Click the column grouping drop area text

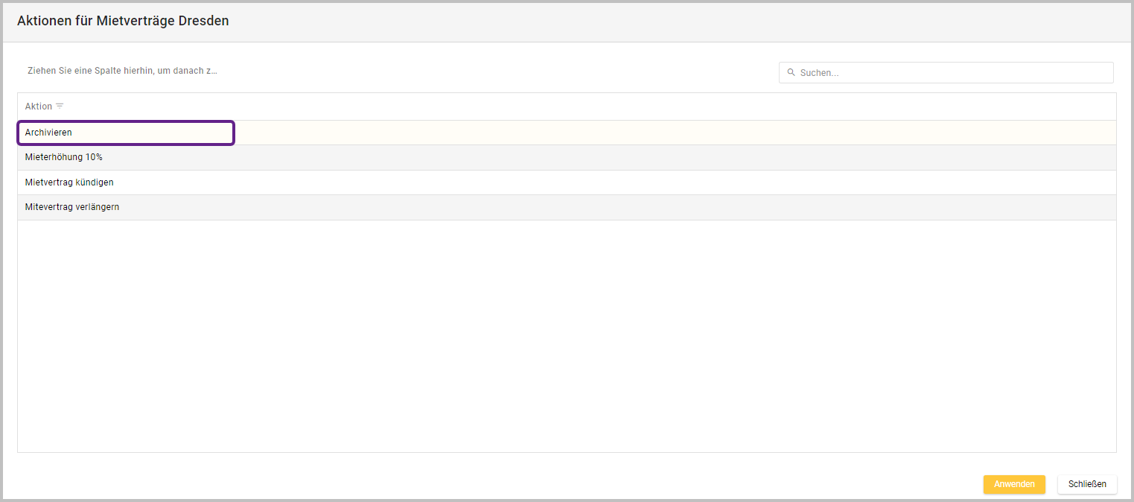pyautogui.click(x=122, y=71)
